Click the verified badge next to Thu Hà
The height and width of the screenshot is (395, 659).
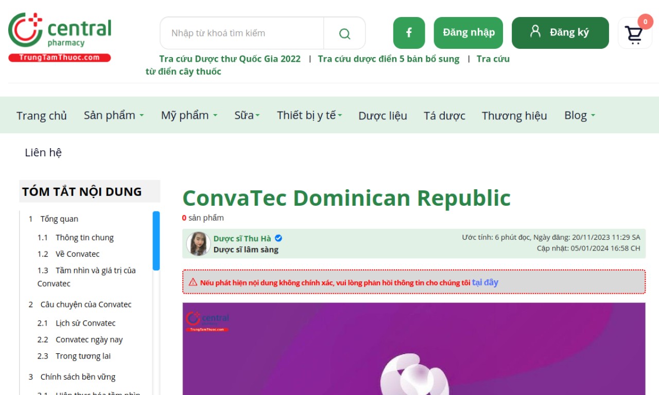279,238
